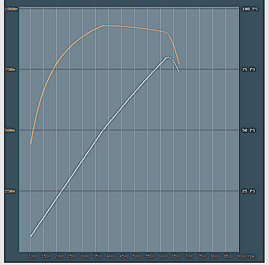Click the 7500 rpm axis tick label
269x265 pixels.
[x=202, y=256]
